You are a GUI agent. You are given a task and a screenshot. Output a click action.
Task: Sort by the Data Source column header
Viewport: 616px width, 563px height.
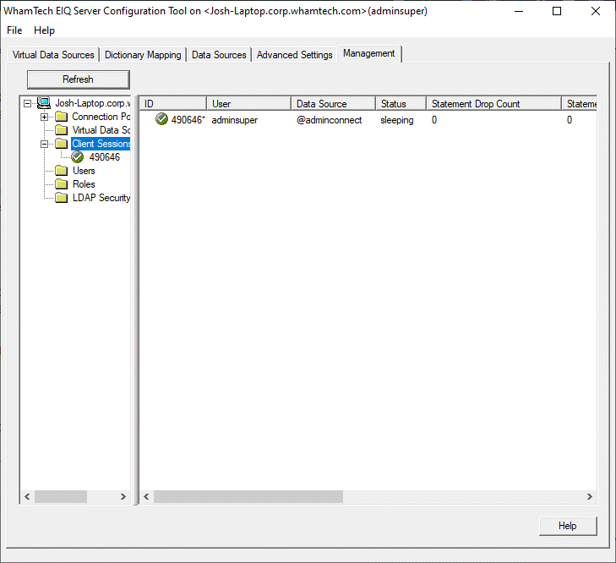tap(333, 104)
